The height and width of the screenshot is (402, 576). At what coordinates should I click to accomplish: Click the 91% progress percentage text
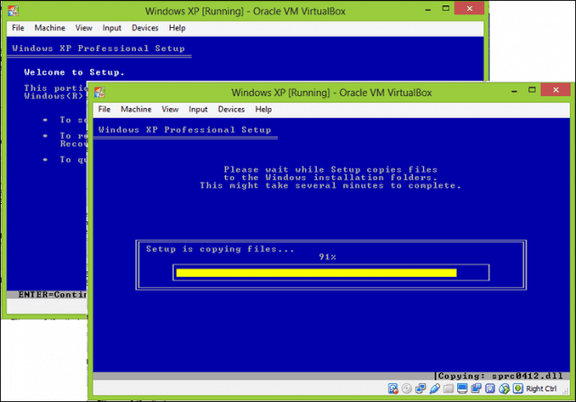pyautogui.click(x=328, y=257)
